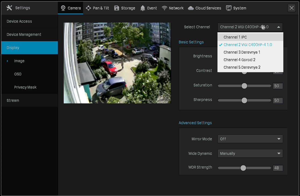Viewport: 300px width, 196px height.
Task: Open the Wide Dynamic dropdown
Action: [x=250, y=153]
